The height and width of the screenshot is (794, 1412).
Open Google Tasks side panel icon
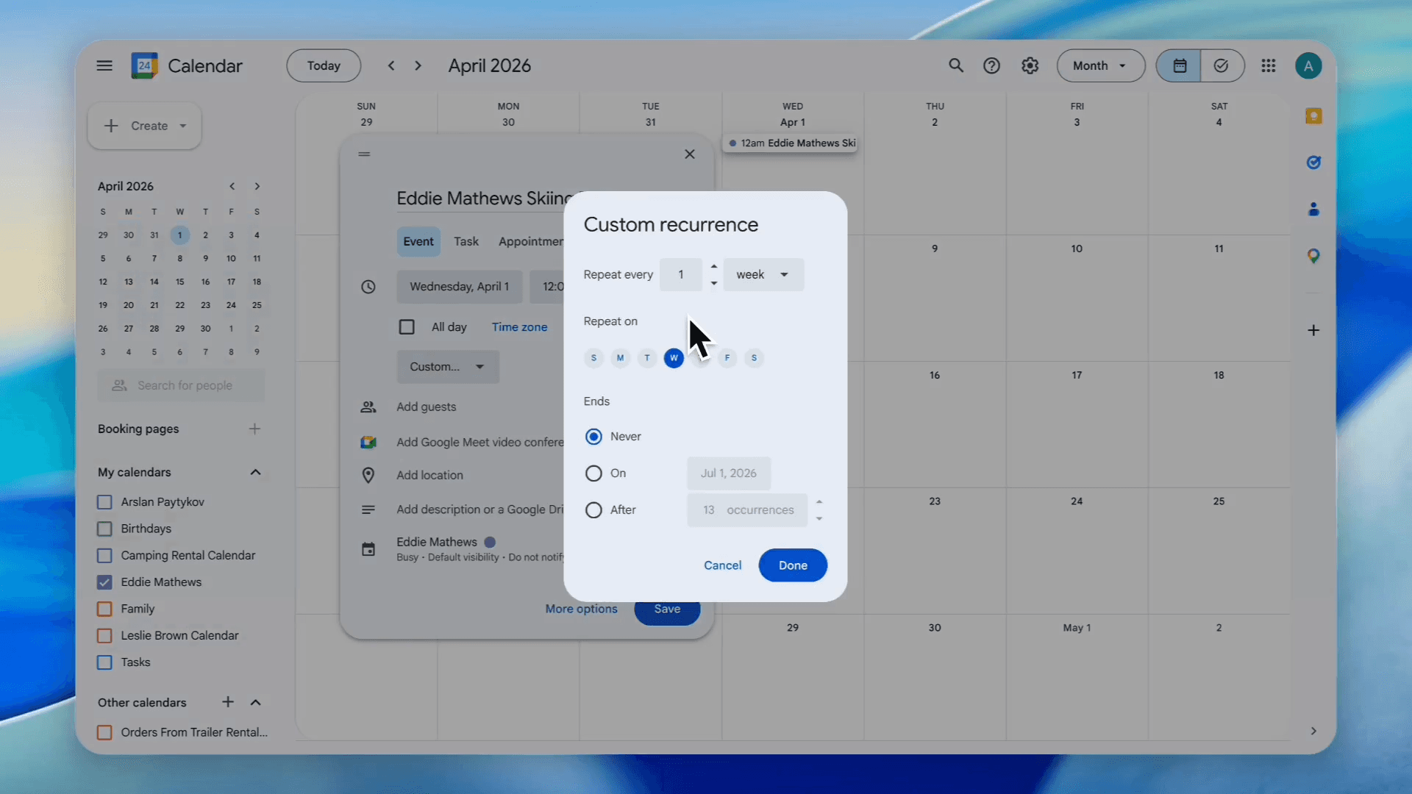[1313, 162]
